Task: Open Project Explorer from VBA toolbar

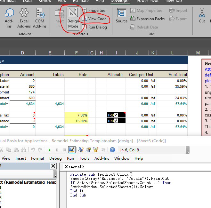Action: [x=81, y=150]
